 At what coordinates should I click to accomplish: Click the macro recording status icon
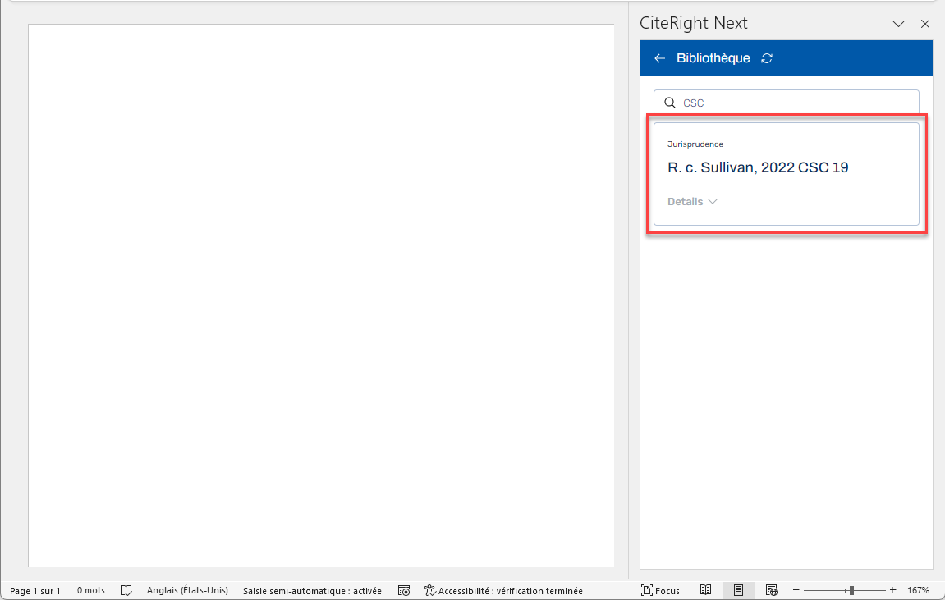click(x=404, y=590)
